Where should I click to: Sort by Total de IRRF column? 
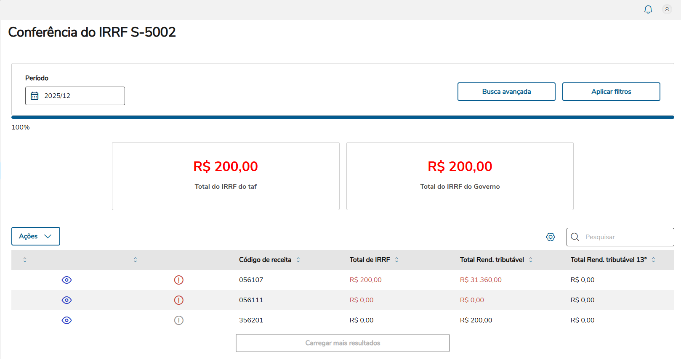396,260
